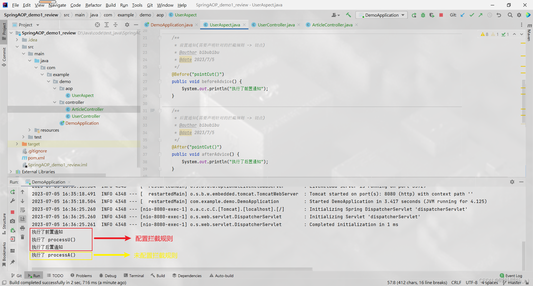Rerun DemoApplication in Run panel sidebar
This screenshot has width=533, height=286.
tap(12, 192)
